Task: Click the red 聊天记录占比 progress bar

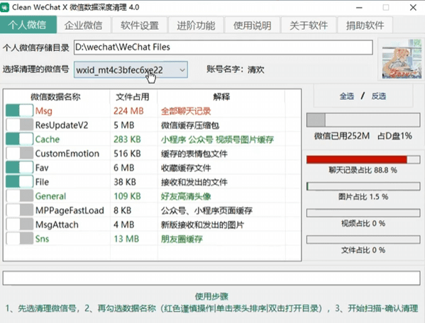Action: 363,159
